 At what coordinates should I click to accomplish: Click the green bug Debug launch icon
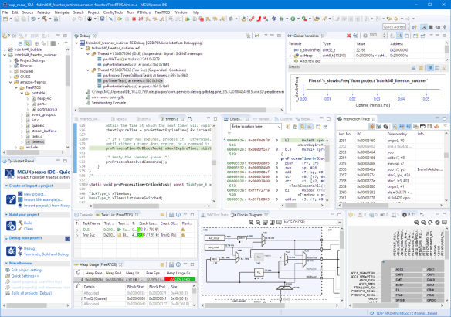[x=282, y=19]
